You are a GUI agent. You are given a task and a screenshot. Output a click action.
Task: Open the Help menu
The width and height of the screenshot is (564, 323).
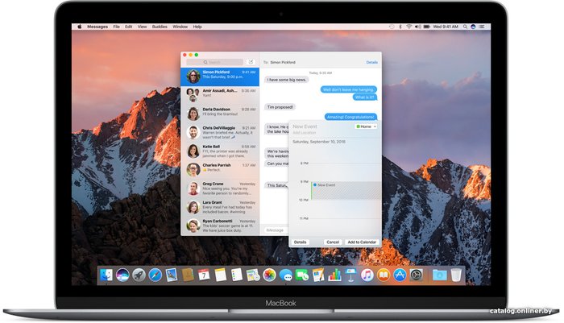point(197,27)
